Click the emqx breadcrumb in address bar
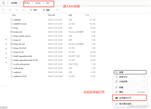The height and width of the screenshot is (109, 151). 38,3
